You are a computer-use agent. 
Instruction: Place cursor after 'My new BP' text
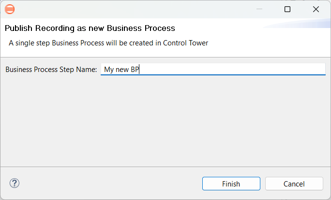tap(139, 70)
